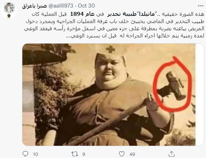Screen dimensions: 206x158
Task: Visit the @aallii973 handle
Action: 61,6
